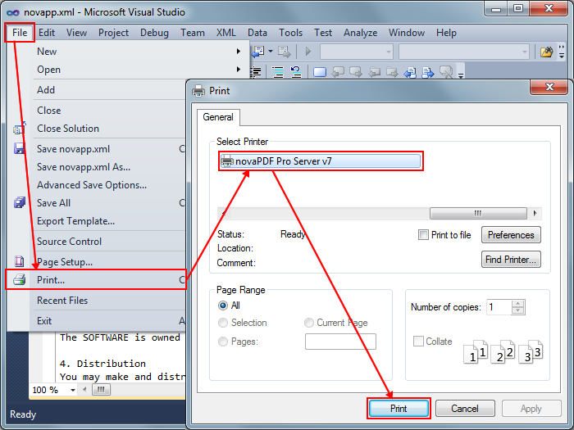Screen dimensions: 574x430
Task: Click the uncomment lines toolbar icon
Action: [x=295, y=72]
